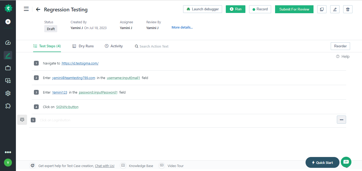Open the create-new plus icon in sidebar
Viewport: 362px width, 171px height.
pyautogui.click(x=8, y=22)
